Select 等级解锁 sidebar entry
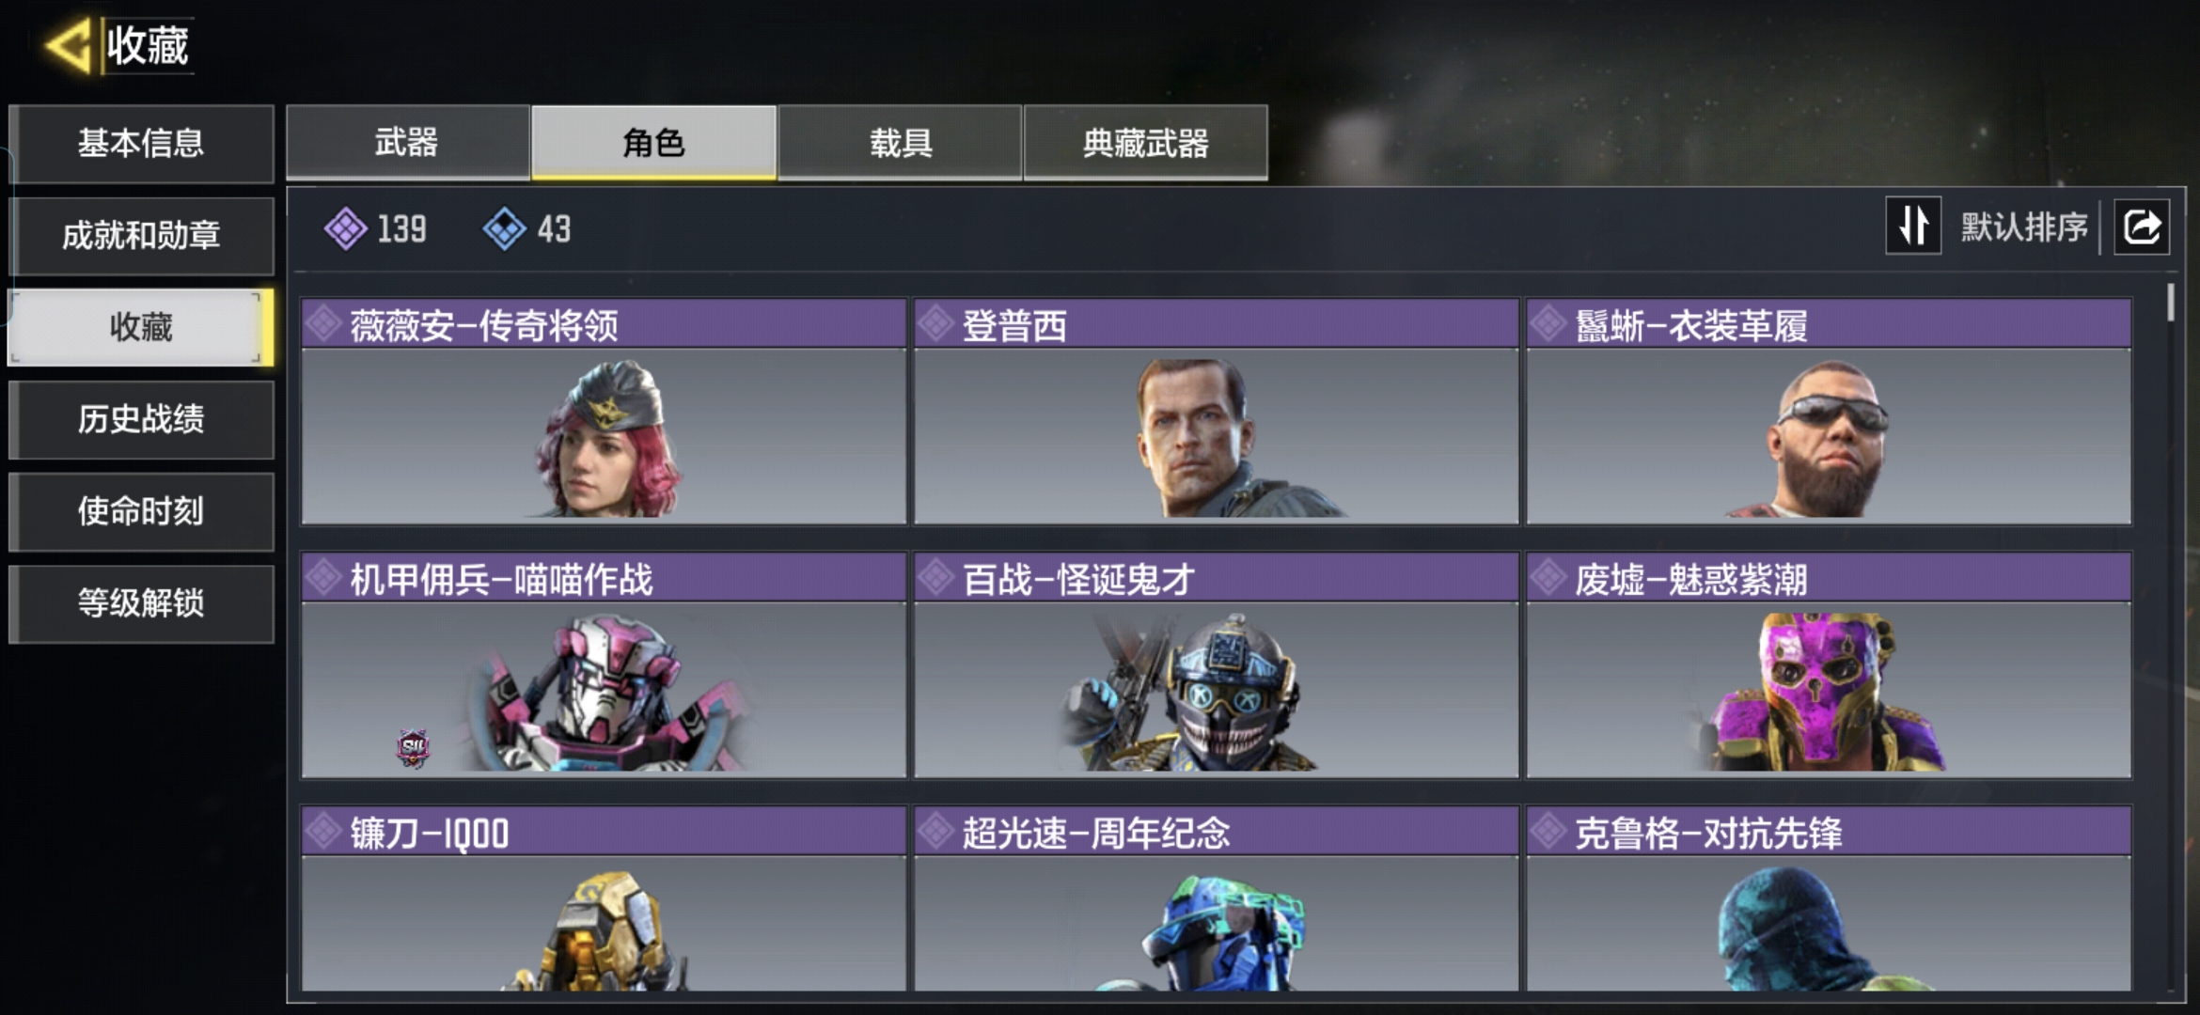 coord(141,603)
